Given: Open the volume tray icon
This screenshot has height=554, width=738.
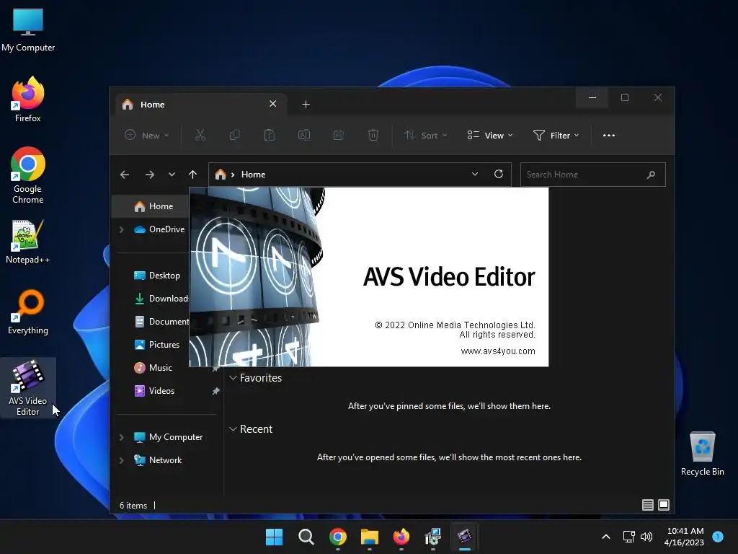Looking at the screenshot, I should (646, 537).
